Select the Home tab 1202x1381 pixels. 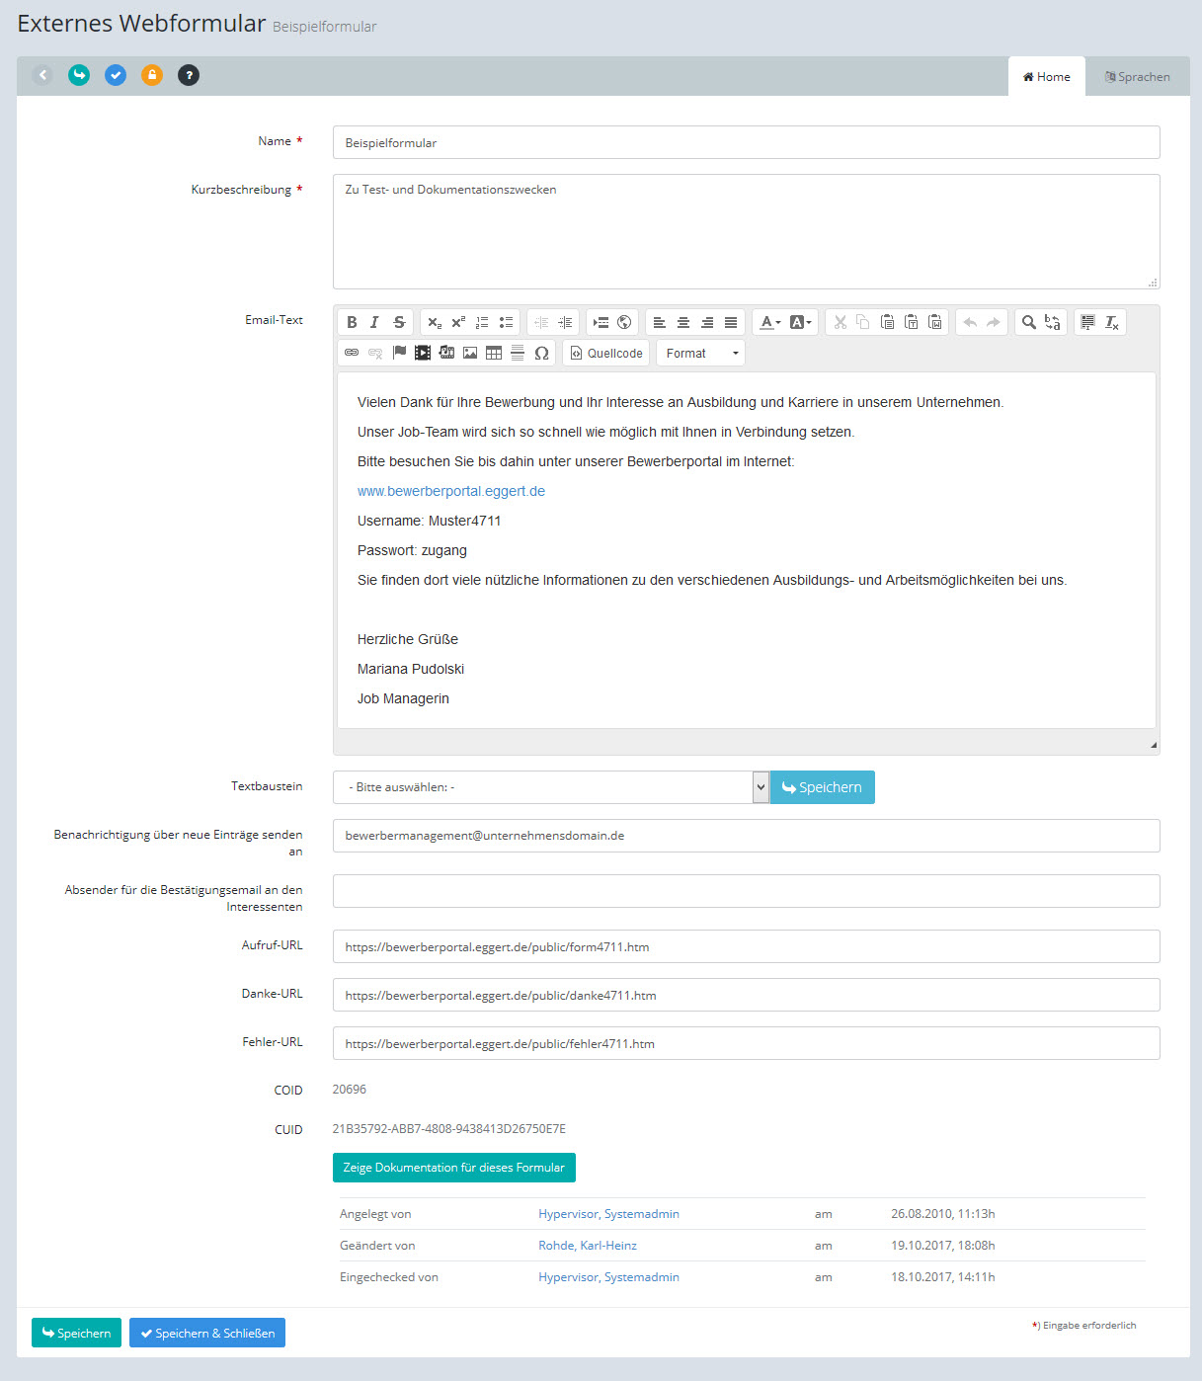(x=1046, y=77)
